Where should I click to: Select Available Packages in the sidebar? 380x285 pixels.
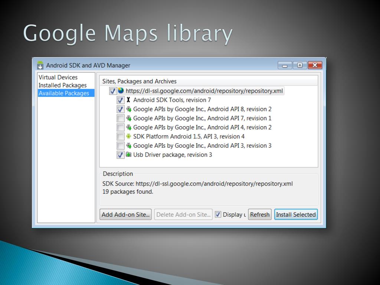(x=66, y=93)
